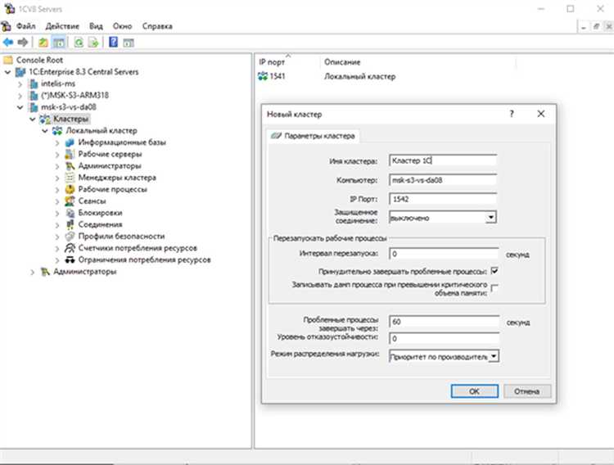The image size is (614, 465).
Task: Select the Рабочие процессы node icon
Action: pyautogui.click(x=70, y=189)
